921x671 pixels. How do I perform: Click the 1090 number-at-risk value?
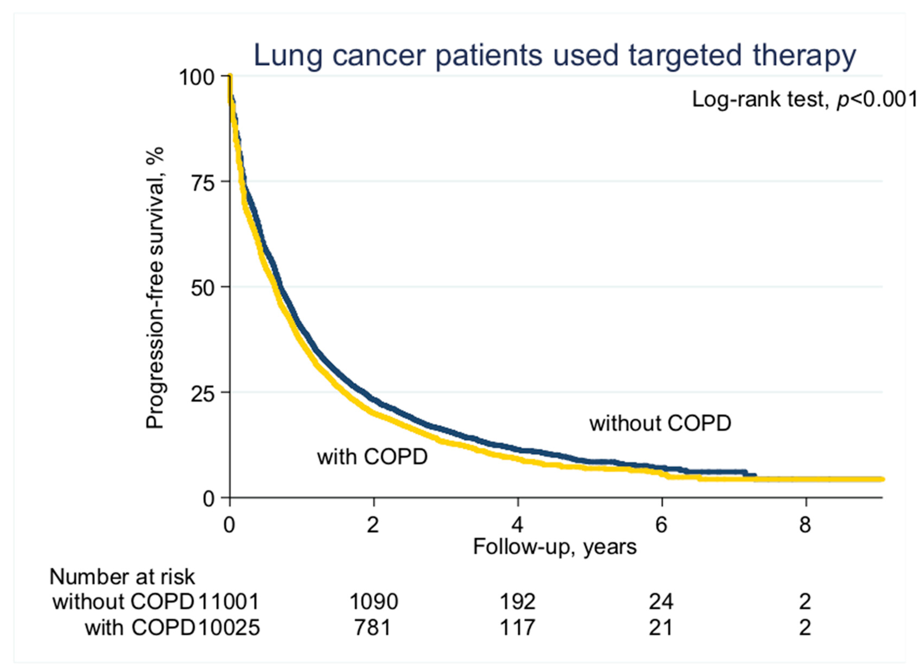tap(373, 602)
